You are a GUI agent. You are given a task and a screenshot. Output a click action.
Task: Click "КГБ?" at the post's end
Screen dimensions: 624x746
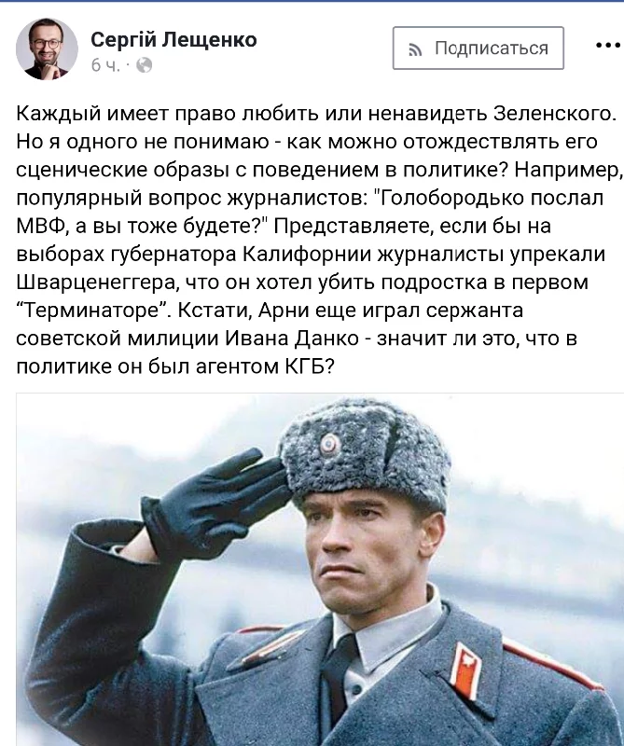point(310,366)
